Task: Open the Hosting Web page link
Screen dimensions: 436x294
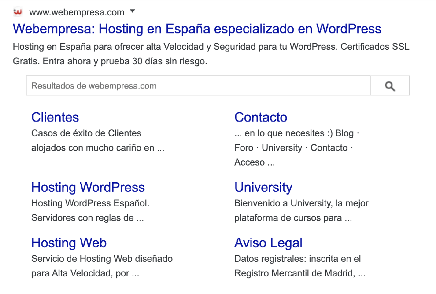Action: (x=69, y=243)
